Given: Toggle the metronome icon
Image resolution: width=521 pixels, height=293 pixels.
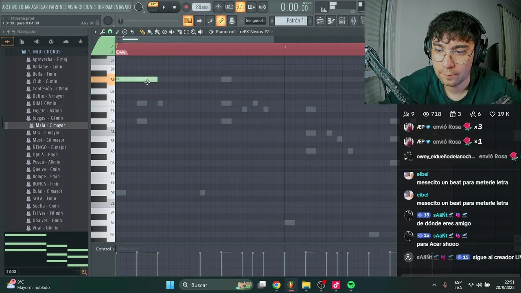Looking at the screenshot, I should (219, 7).
